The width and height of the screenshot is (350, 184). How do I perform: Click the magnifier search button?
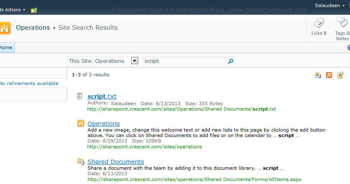(231, 61)
